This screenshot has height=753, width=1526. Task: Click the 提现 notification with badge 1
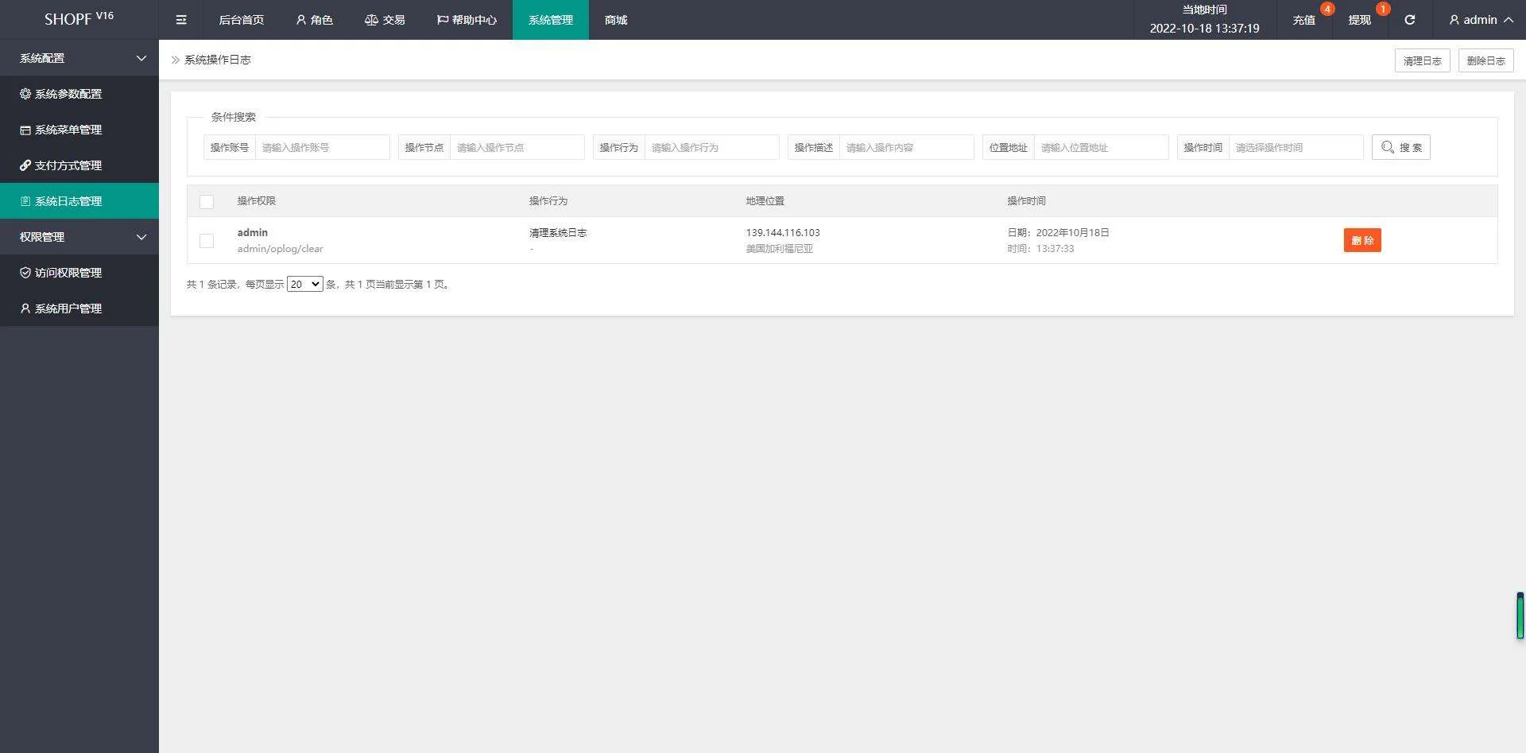point(1359,20)
